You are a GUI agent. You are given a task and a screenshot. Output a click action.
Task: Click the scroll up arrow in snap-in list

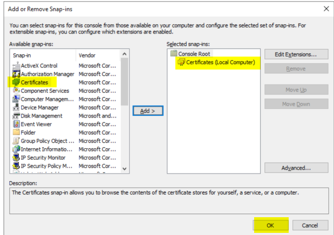pos(125,54)
